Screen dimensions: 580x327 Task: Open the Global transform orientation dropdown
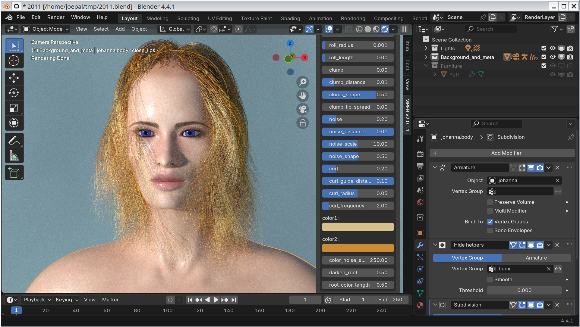(x=175, y=29)
